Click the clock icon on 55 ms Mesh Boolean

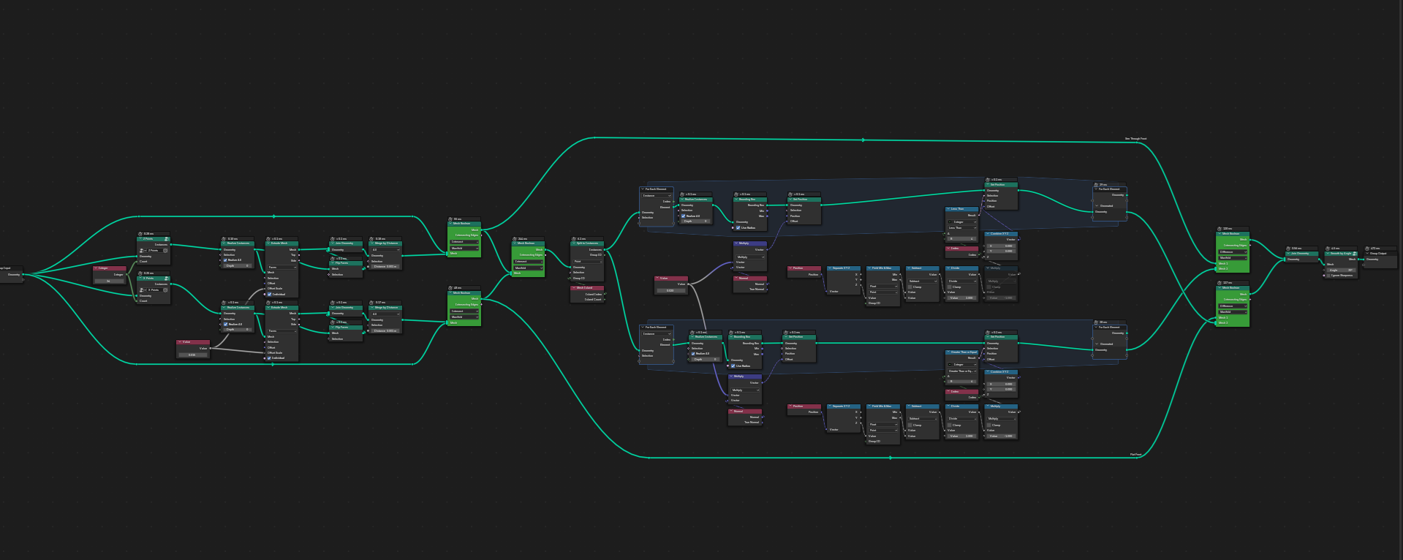point(451,219)
